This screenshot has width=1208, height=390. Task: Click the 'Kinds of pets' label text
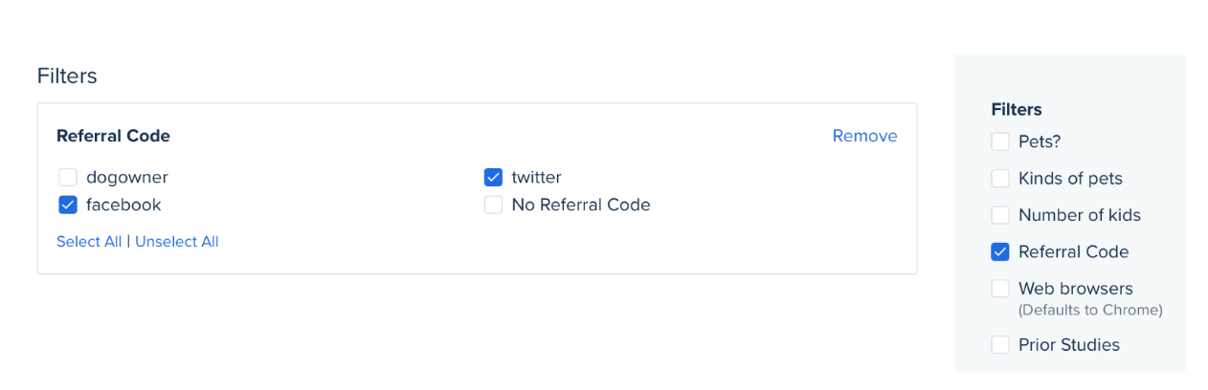[1070, 179]
